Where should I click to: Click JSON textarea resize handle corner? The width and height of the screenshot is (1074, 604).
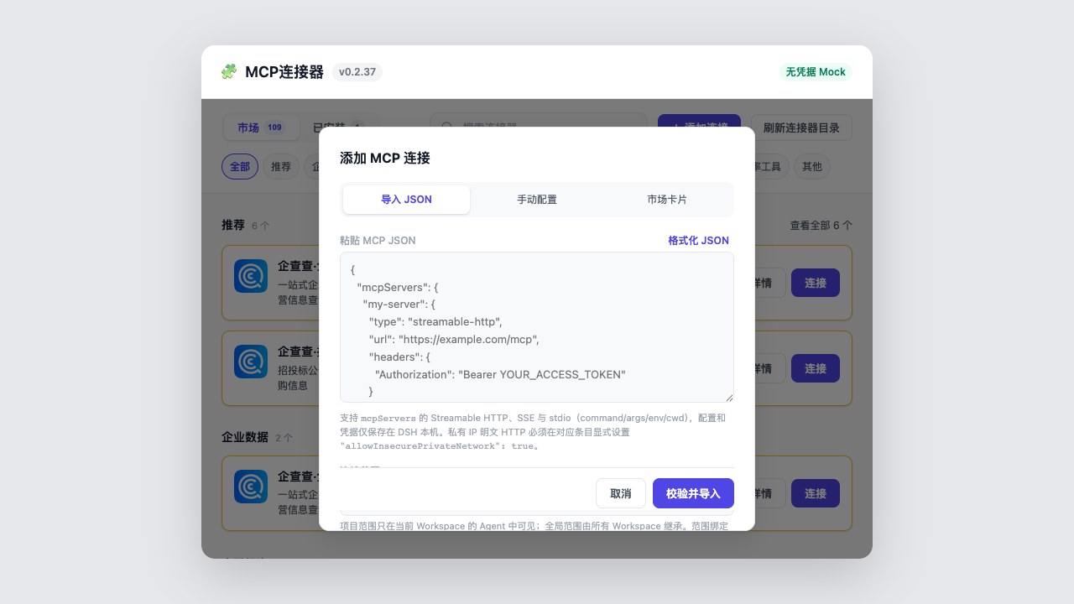tap(729, 398)
